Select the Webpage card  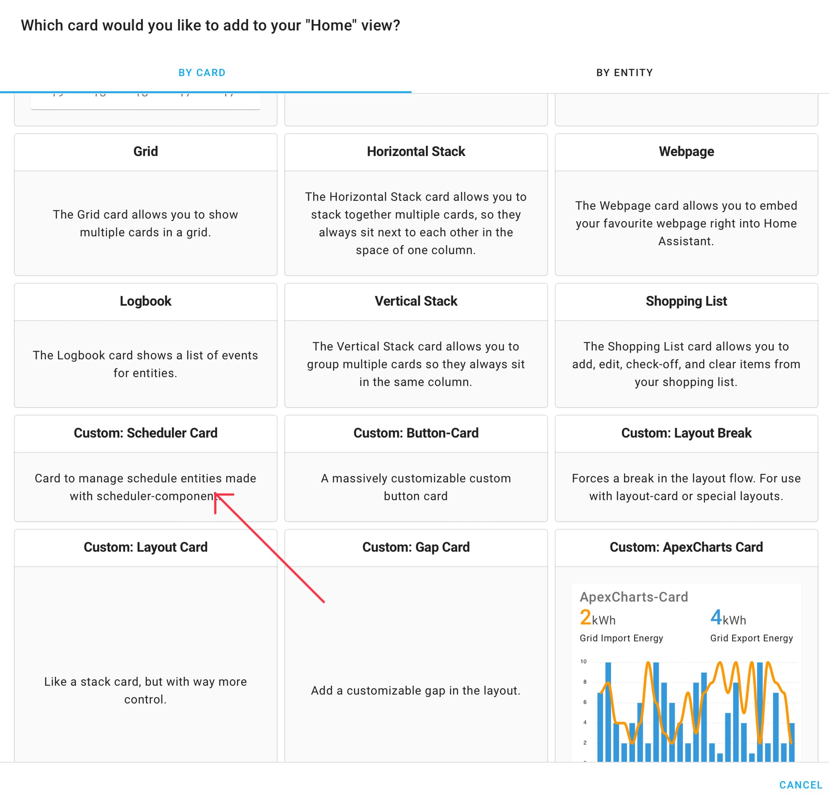point(686,205)
